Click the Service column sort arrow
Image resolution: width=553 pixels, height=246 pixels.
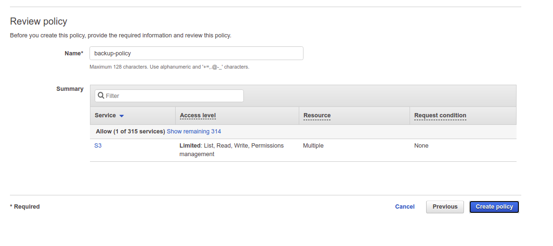(x=122, y=116)
